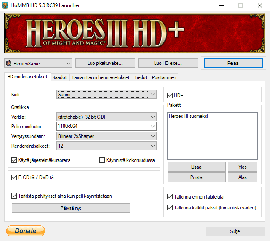Toggle Ei CD:tä / DVD:tä checkbox
The height and width of the screenshot is (241, 270).
point(15,177)
